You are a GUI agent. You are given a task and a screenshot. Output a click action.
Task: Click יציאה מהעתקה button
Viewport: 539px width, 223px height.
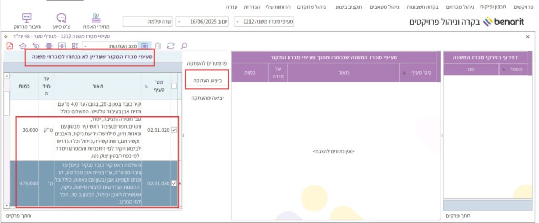click(206, 98)
